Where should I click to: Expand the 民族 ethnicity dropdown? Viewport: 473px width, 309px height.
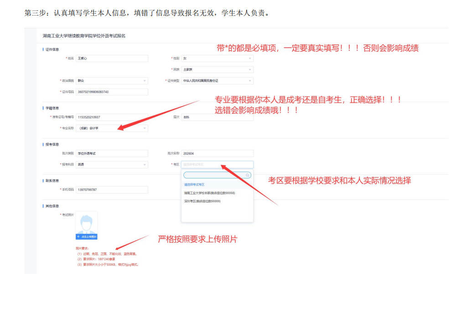coord(217,69)
